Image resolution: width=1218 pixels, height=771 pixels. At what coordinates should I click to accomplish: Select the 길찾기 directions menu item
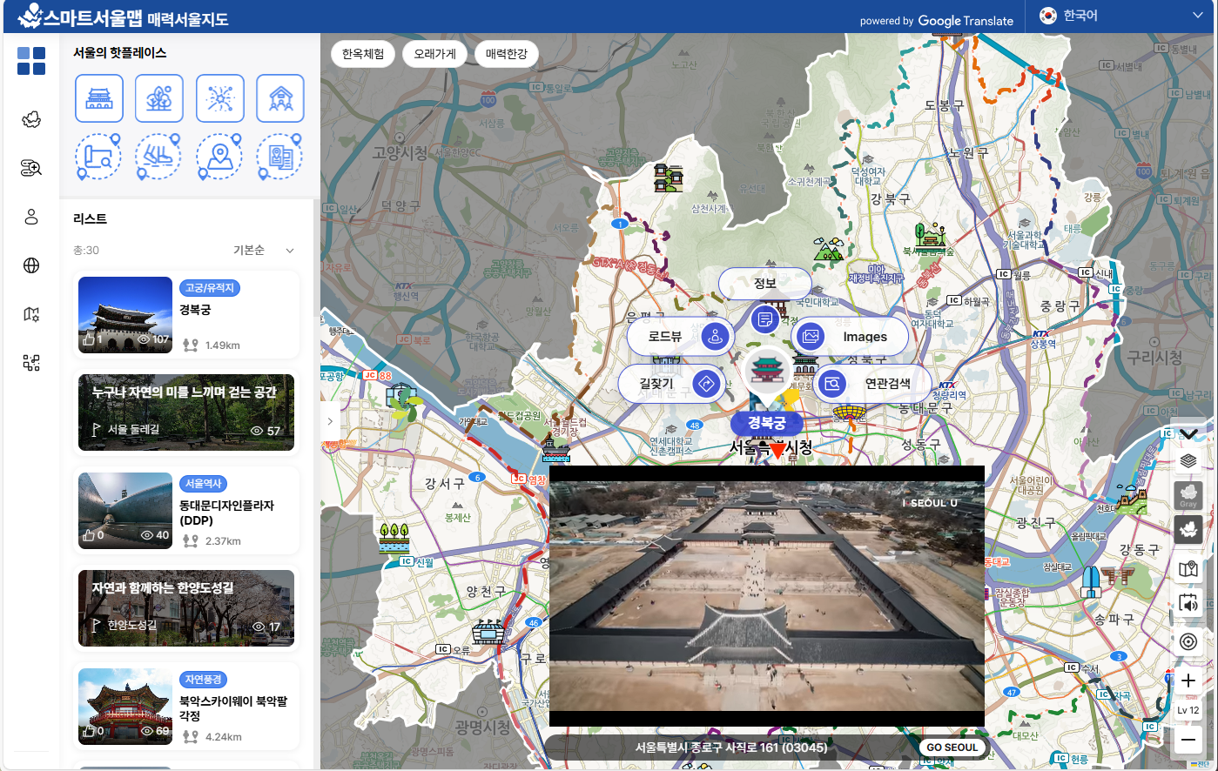pyautogui.click(x=671, y=383)
